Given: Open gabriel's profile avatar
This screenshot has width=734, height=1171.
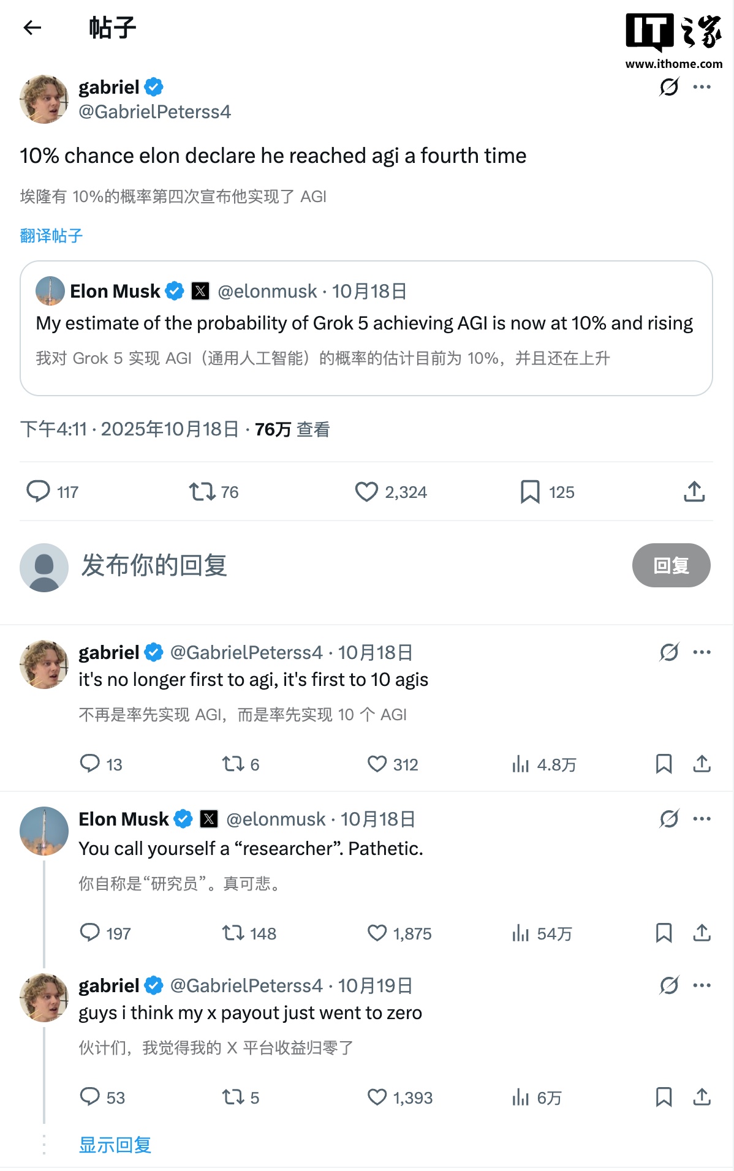Looking at the screenshot, I should 44,99.
